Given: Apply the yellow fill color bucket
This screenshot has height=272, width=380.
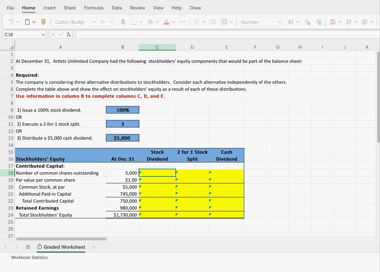Looking at the screenshot, I should 150,22.
